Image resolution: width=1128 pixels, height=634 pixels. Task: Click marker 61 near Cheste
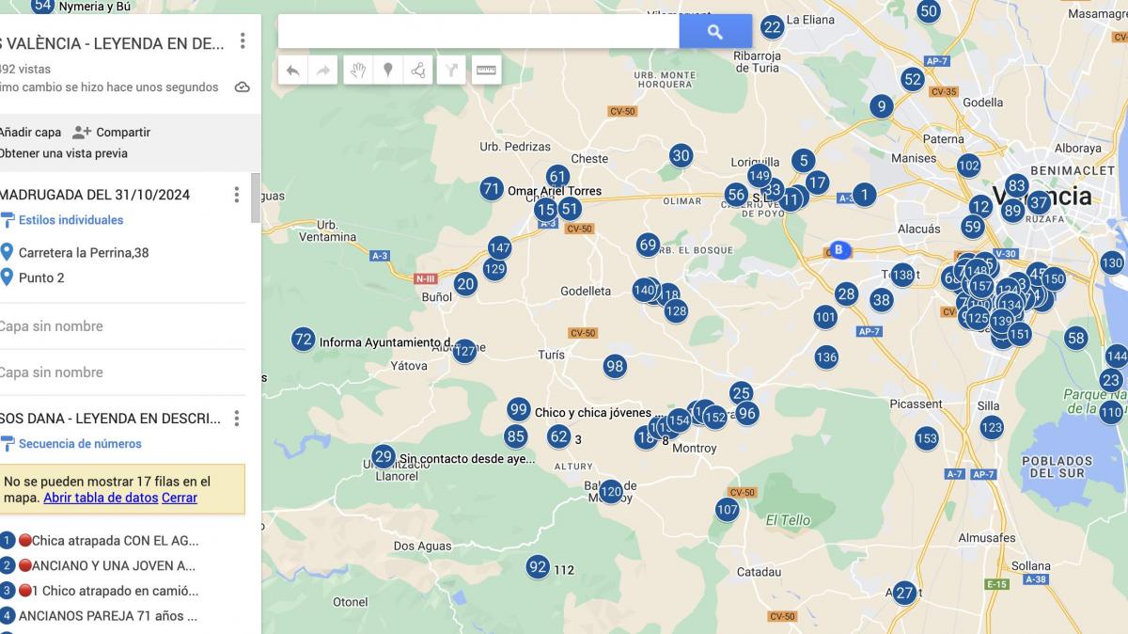557,177
